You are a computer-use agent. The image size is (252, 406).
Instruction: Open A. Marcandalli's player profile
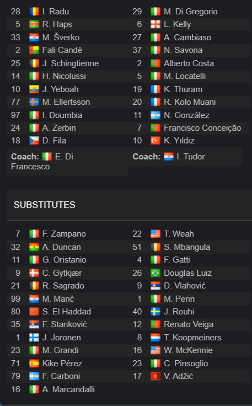point(68,389)
